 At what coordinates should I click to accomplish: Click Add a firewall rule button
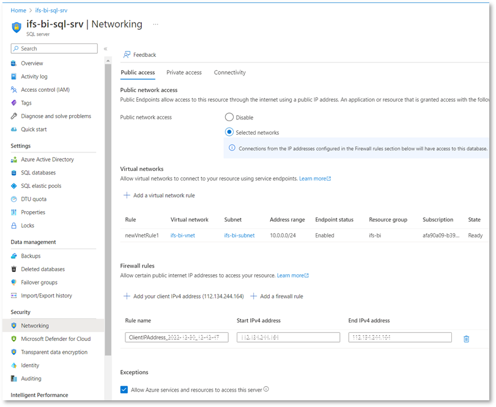pyautogui.click(x=276, y=297)
